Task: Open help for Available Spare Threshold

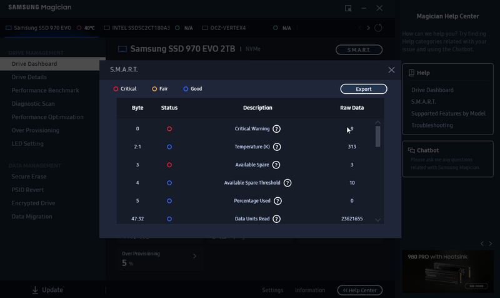Action: click(287, 183)
